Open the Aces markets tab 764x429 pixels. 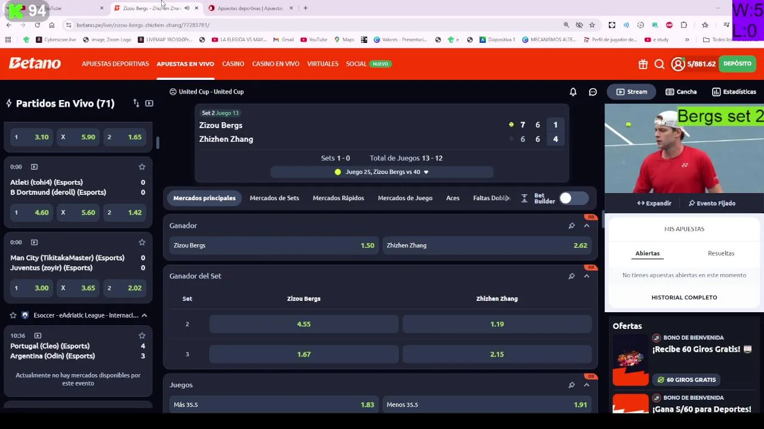coord(453,198)
